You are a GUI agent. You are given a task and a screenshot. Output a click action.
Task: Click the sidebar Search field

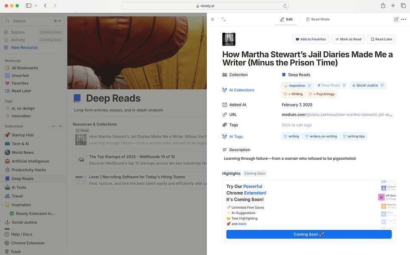point(34,21)
